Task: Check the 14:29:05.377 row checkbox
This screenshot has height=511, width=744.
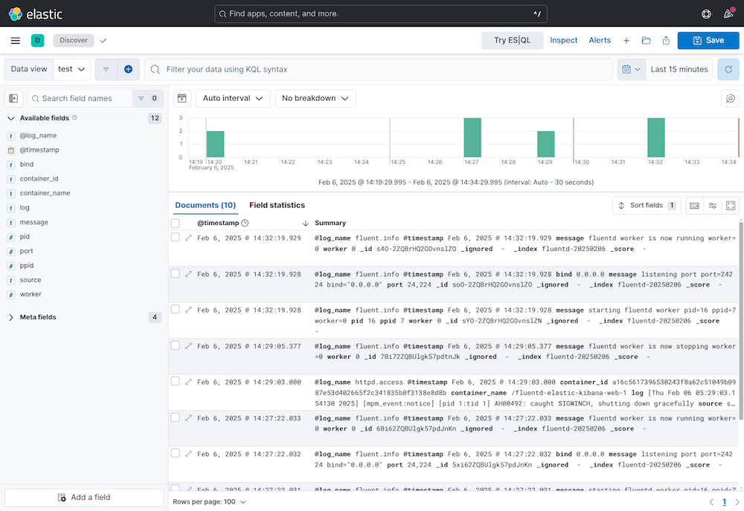Action: point(175,345)
